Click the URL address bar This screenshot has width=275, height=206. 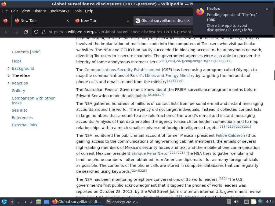120,32
